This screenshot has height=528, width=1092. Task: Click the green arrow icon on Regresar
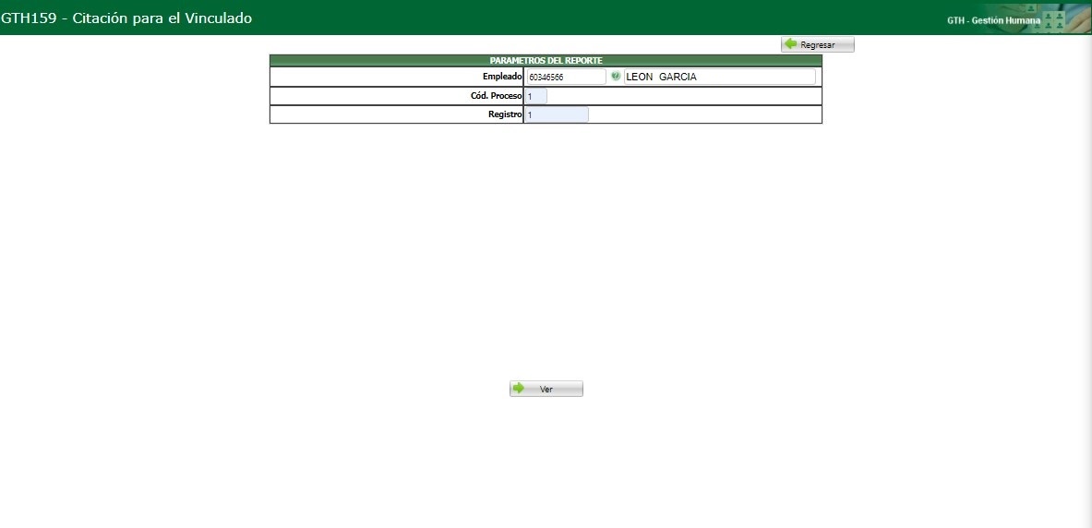pos(790,44)
